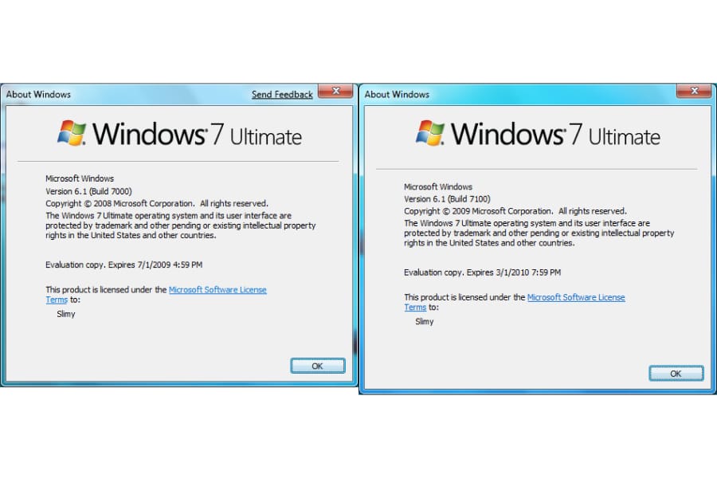717x478 pixels.
Task: Click licensee name Slimy in right dialog
Action: (425, 322)
